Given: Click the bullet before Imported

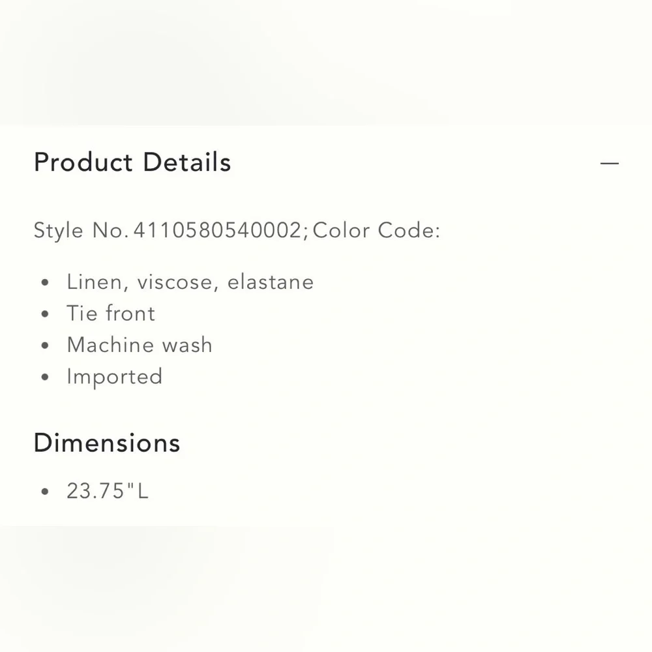Looking at the screenshot, I should 45,378.
